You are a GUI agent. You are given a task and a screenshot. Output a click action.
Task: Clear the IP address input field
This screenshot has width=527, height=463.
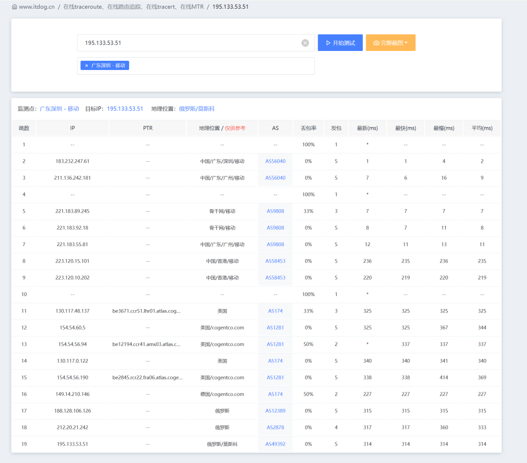pos(305,43)
